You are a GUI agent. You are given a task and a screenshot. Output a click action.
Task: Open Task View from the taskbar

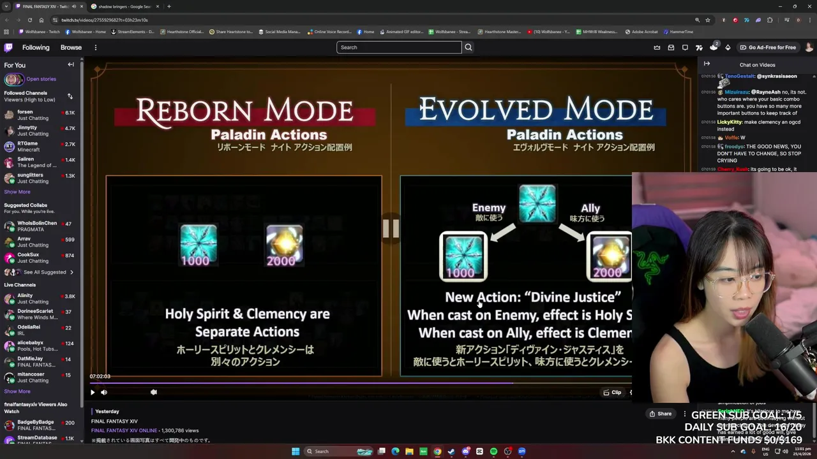coord(381,451)
